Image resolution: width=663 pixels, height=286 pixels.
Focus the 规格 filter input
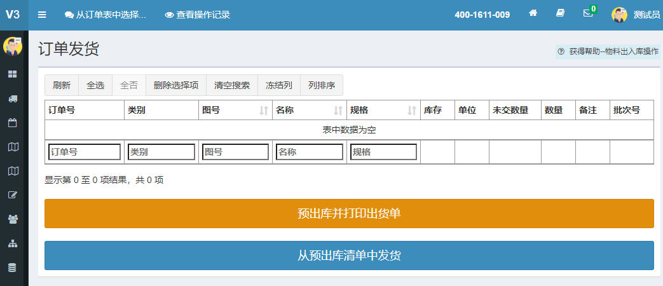pyautogui.click(x=383, y=152)
